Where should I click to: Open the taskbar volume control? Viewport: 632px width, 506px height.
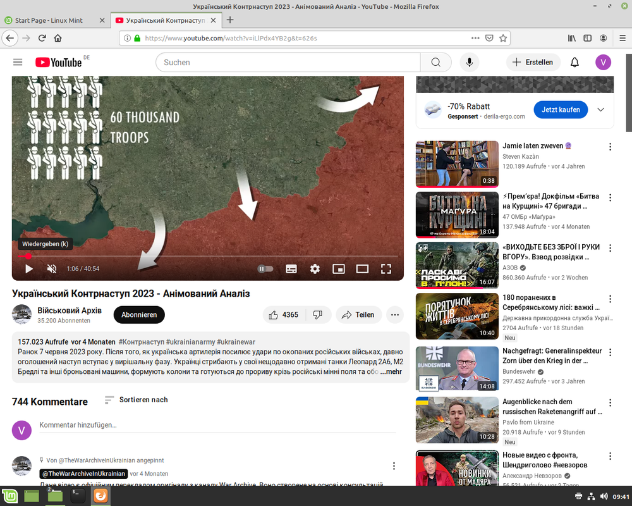click(604, 497)
